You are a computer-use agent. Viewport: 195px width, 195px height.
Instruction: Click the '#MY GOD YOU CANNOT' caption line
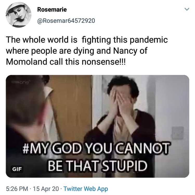[96, 149]
